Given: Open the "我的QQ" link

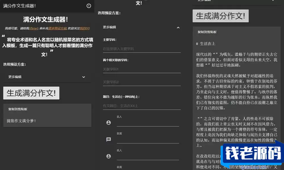Looking at the screenshot, I should [85, 28].
